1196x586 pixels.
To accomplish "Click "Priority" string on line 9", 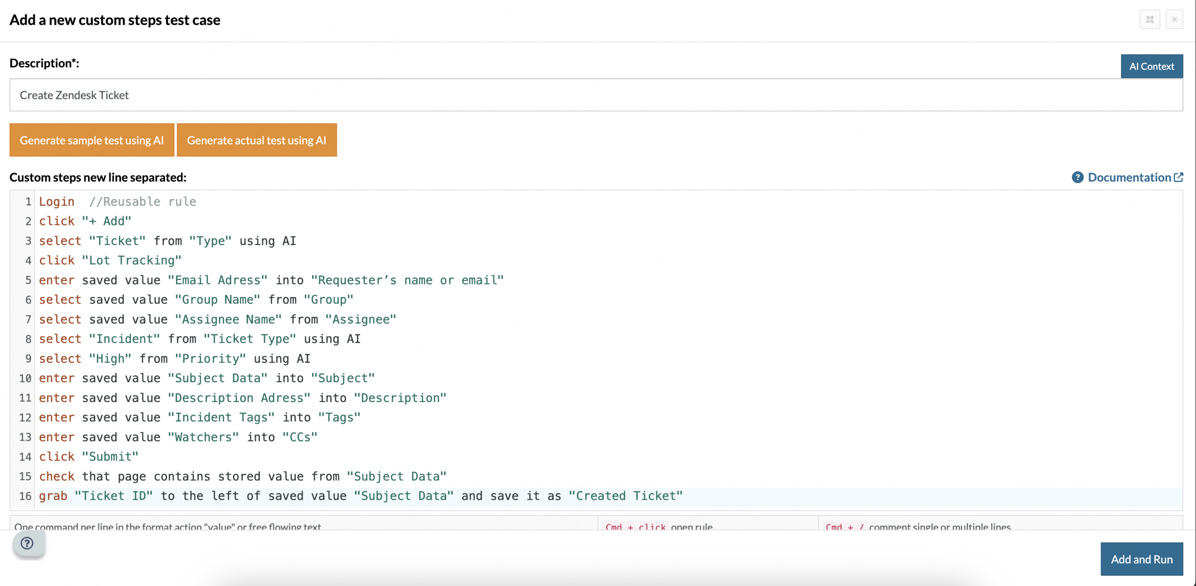I will pos(211,359).
